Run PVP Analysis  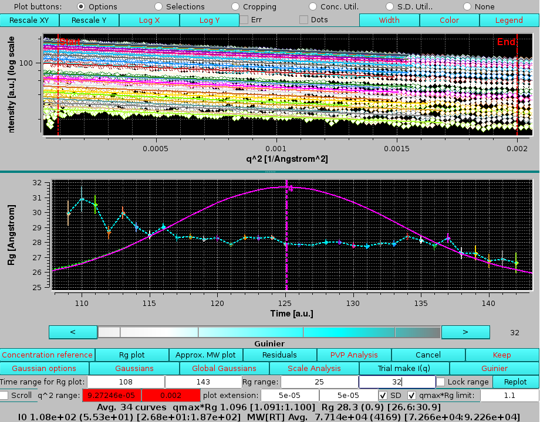coord(354,355)
